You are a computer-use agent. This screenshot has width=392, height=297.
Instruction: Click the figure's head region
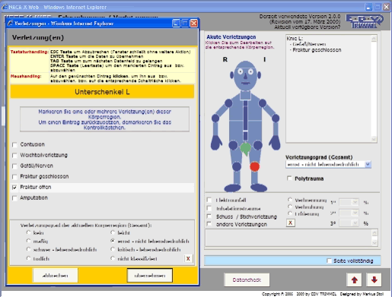click(x=245, y=75)
